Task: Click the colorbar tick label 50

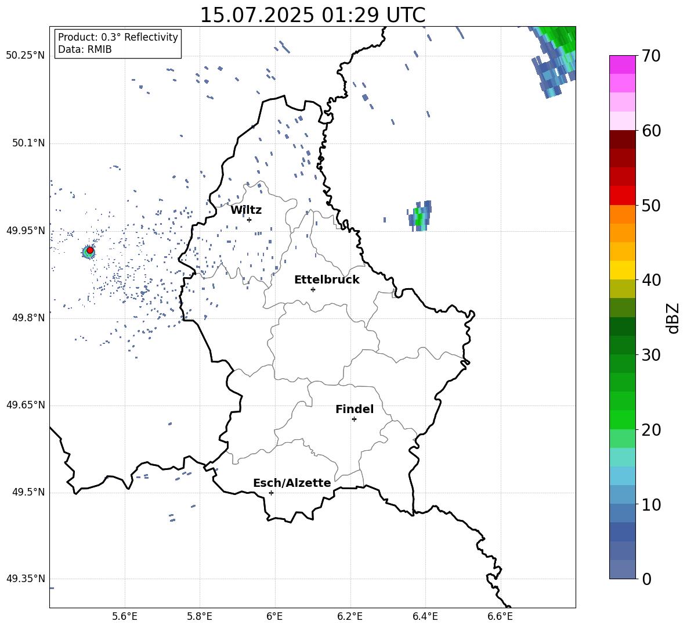Action: pos(651,206)
